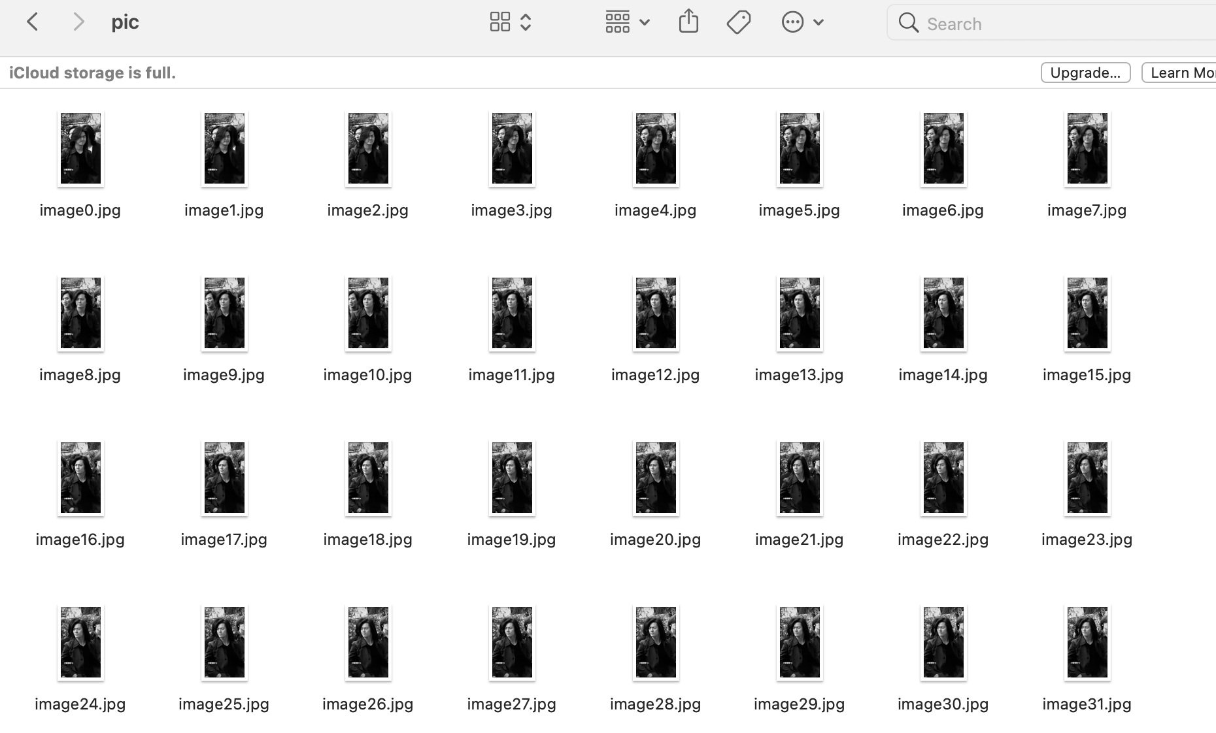Select the image14.jpg thumbnail
This screenshot has width=1216, height=733.
pos(943,313)
